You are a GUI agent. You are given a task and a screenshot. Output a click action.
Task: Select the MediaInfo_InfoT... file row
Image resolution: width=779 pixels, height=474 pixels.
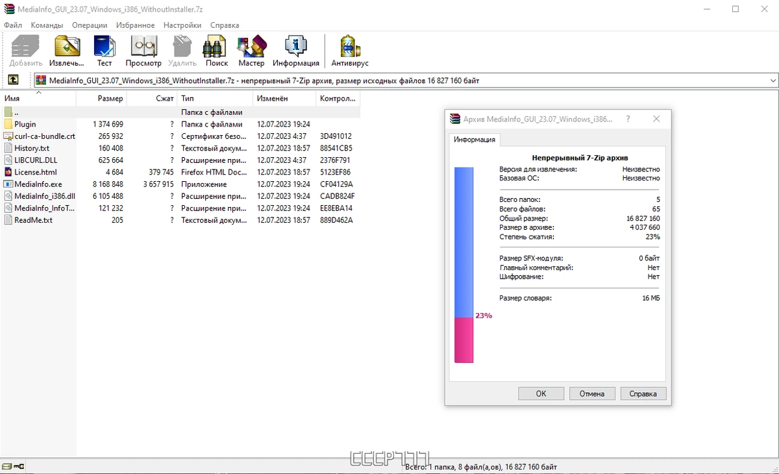coord(180,208)
